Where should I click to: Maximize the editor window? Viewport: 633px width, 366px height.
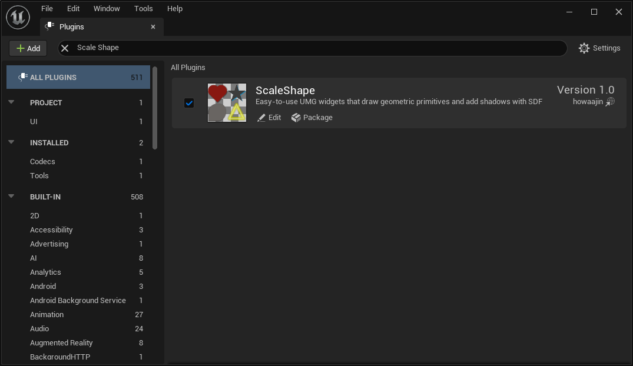tap(594, 12)
